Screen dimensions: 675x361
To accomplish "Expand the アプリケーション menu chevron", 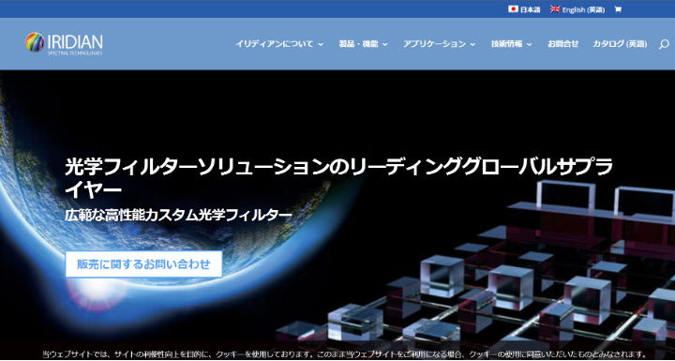I will pos(472,44).
